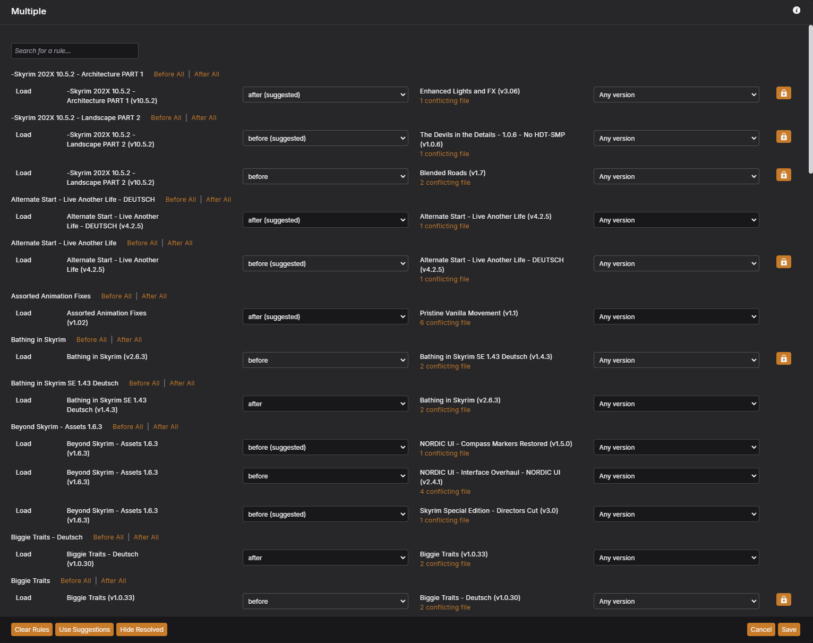Viewport: 813px width, 643px height.
Task: Click lock icon for Alternate Start DEUTSCH rule
Action: 783,262
